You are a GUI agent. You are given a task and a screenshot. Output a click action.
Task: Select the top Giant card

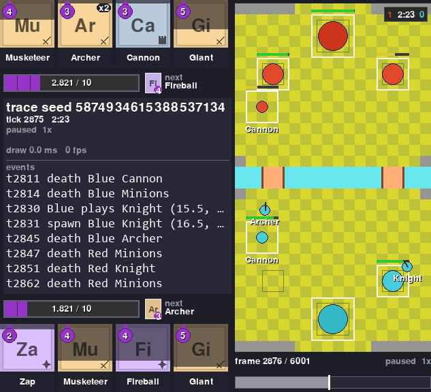point(201,24)
